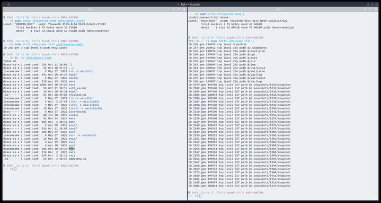381x203 pixels.
Task: Click the 'home/' directory entry
Action: pos(73,92)
